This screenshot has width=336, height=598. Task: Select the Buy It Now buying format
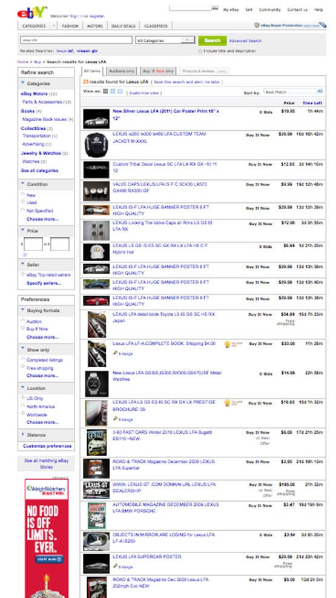coord(23,328)
